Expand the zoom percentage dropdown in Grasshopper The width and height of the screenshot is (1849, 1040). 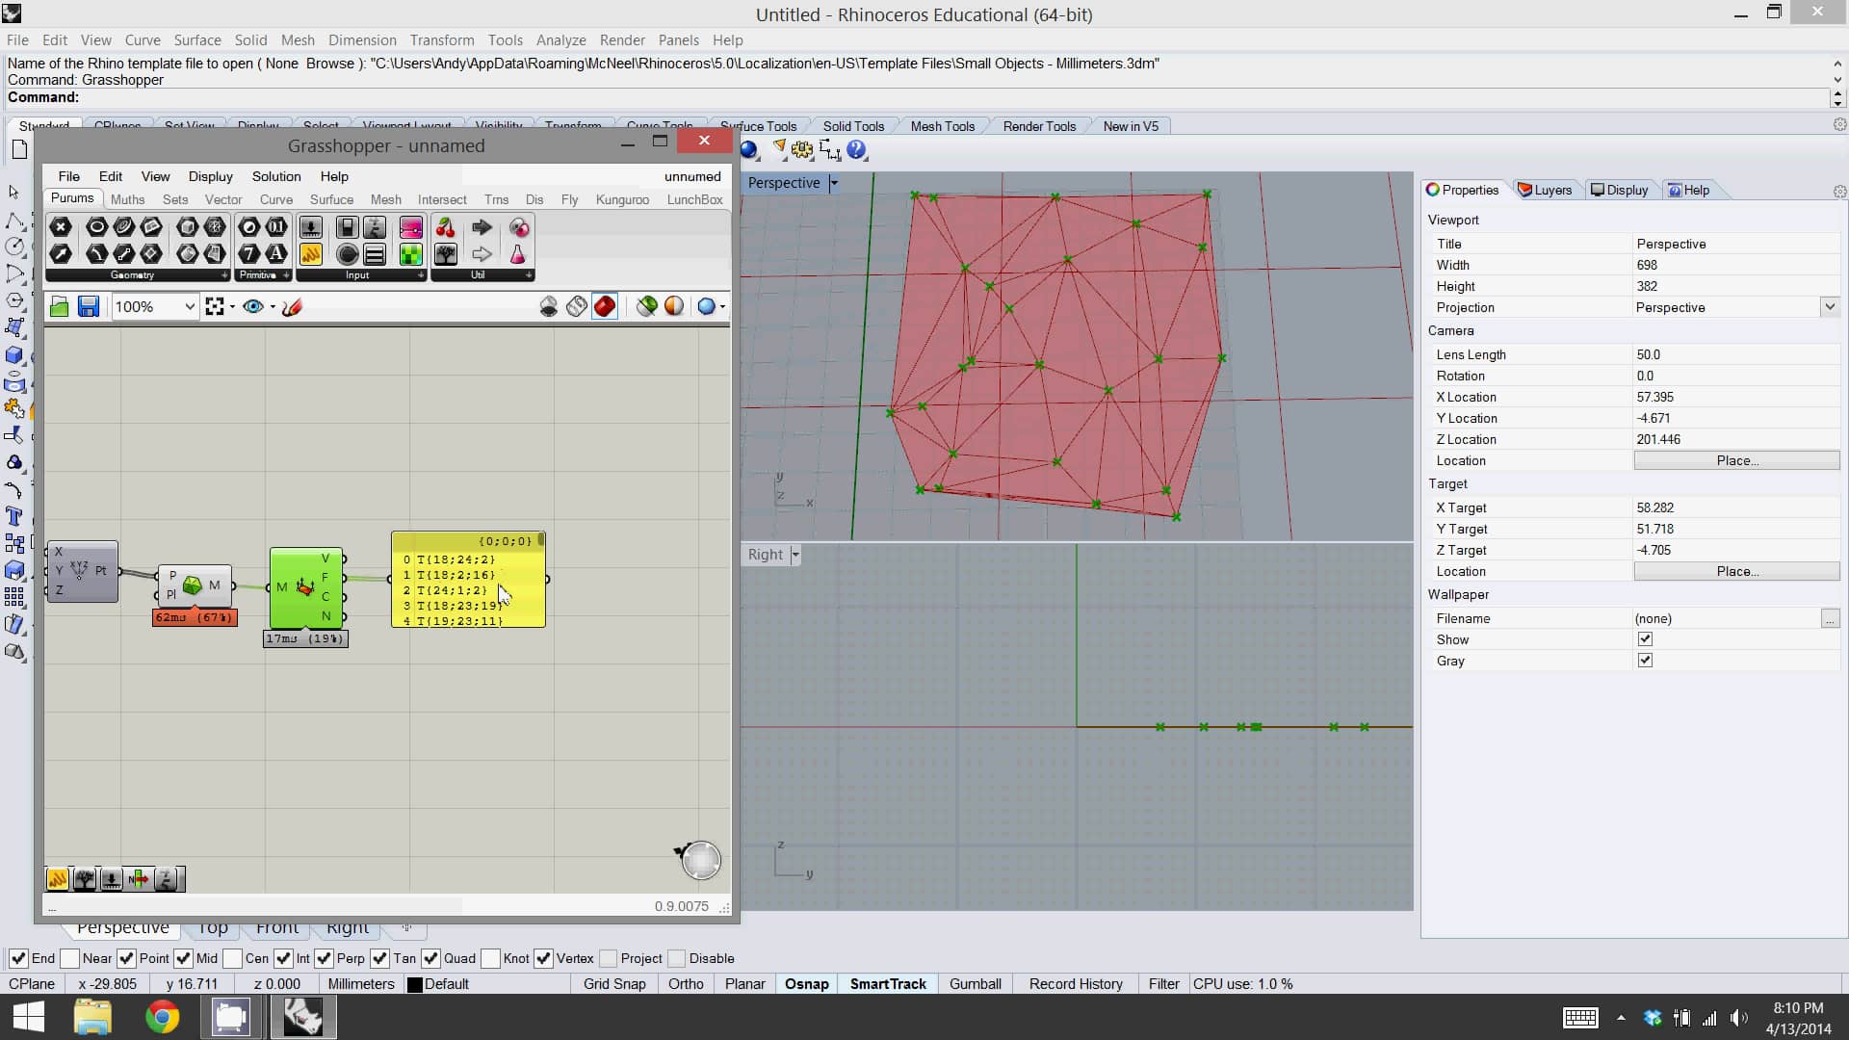click(x=189, y=306)
